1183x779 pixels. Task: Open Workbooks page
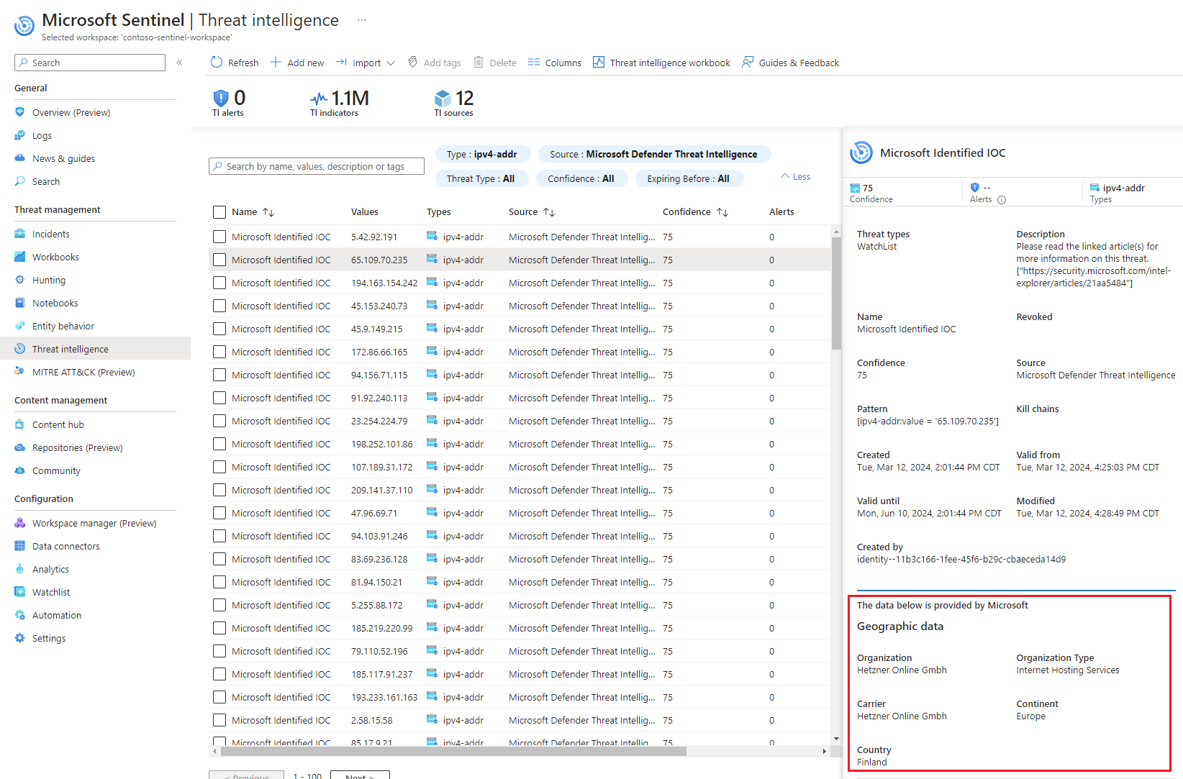point(55,257)
